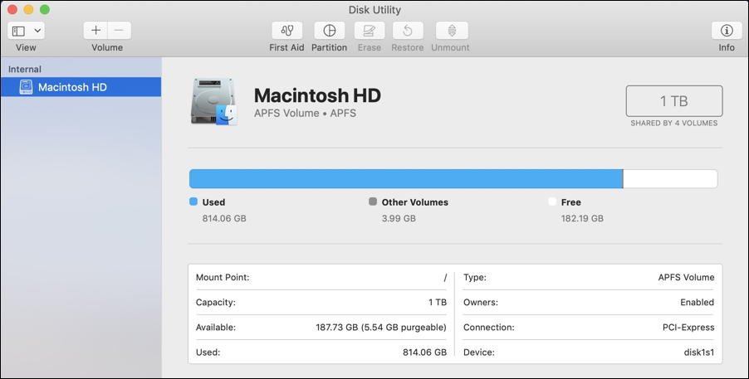The image size is (749, 379).
Task: Click the Available row label
Action: click(x=216, y=328)
